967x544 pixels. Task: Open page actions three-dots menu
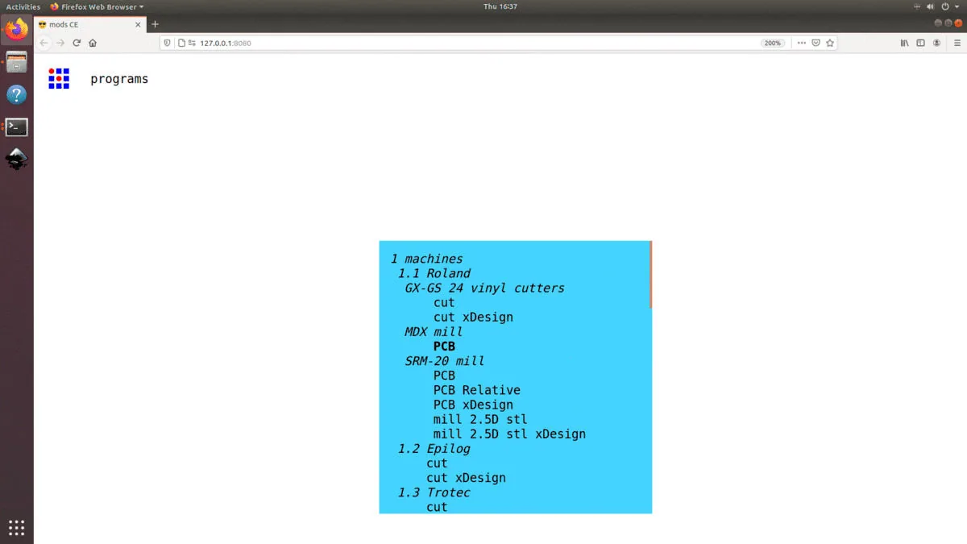pyautogui.click(x=801, y=43)
